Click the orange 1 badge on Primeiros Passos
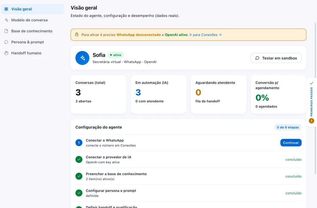Image resolution: width=317 pixels, height=208 pixels. (x=311, y=121)
